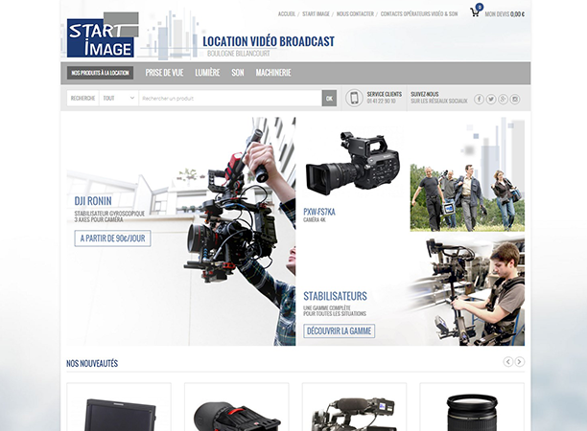
Task: Open the film crew walking photo
Action: pos(467,197)
